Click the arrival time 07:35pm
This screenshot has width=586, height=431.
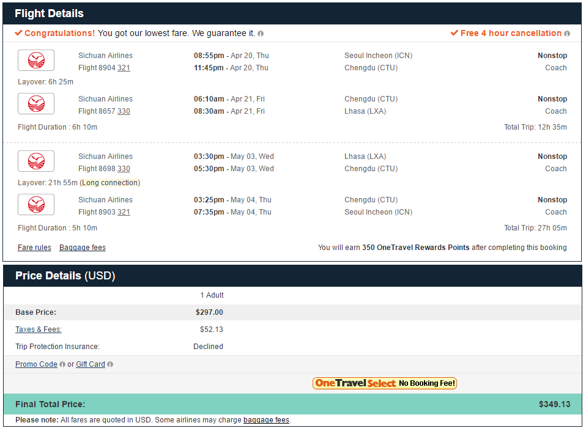tap(209, 212)
